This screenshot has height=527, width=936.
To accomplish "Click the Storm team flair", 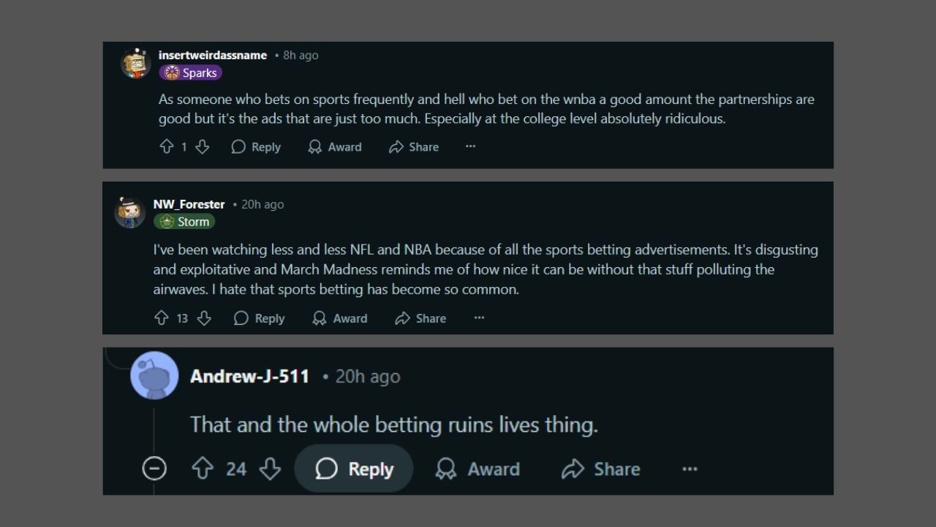I will click(184, 222).
